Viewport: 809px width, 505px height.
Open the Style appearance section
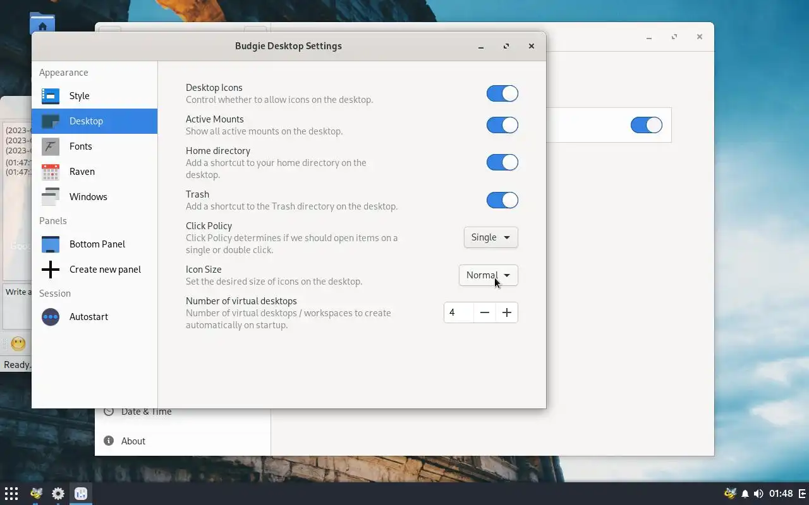(x=94, y=96)
